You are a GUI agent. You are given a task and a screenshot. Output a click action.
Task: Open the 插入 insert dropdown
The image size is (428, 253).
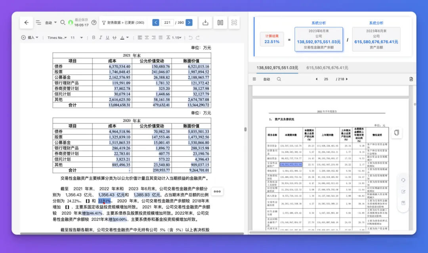30,38
